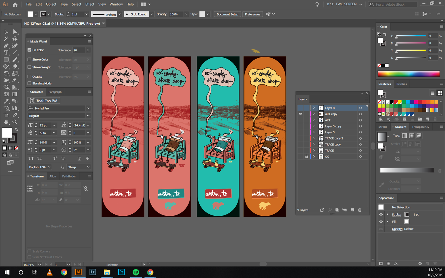Expand the Layer 5 copy layer
Image resolution: width=445 pixels, height=278 pixels.
click(x=314, y=126)
